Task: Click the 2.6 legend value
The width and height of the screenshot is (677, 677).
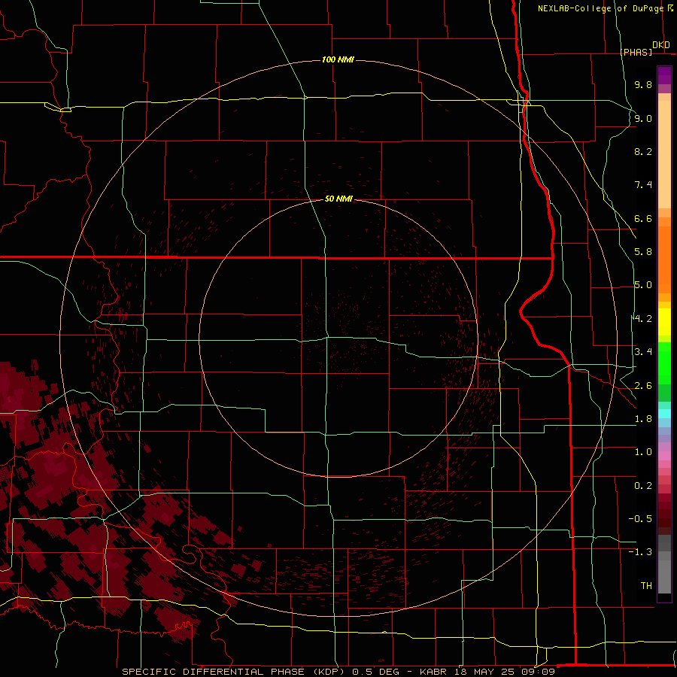Action: [x=643, y=386]
